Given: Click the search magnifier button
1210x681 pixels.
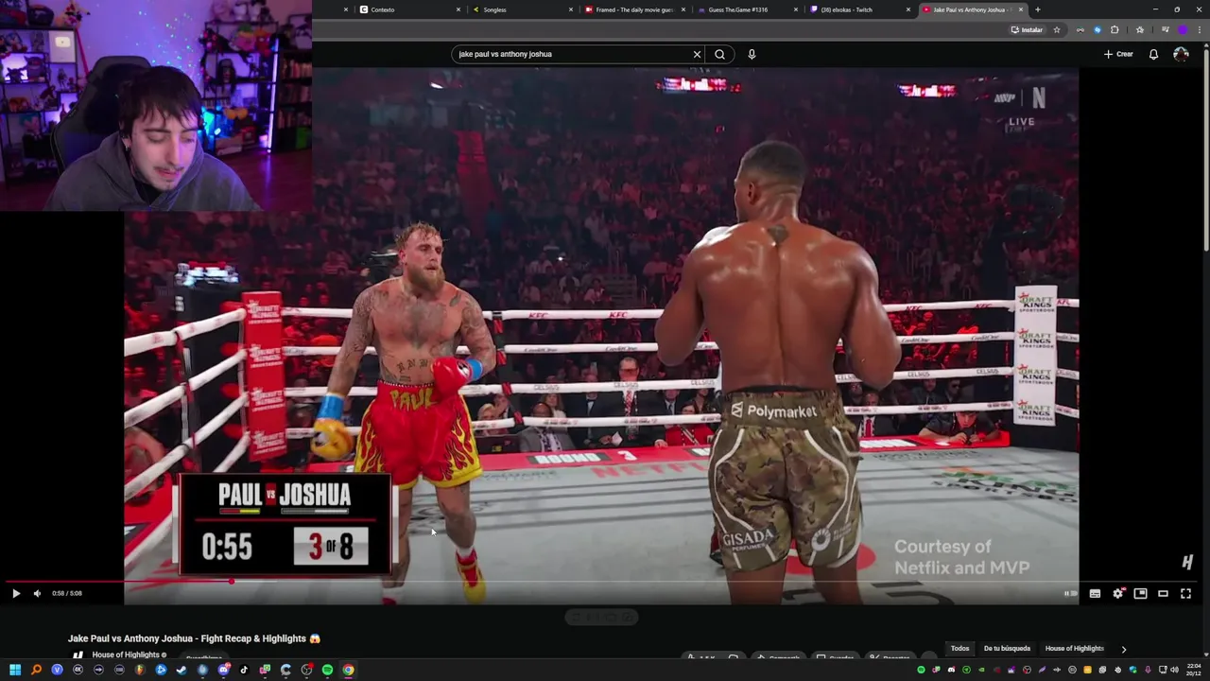Looking at the screenshot, I should pos(719,54).
